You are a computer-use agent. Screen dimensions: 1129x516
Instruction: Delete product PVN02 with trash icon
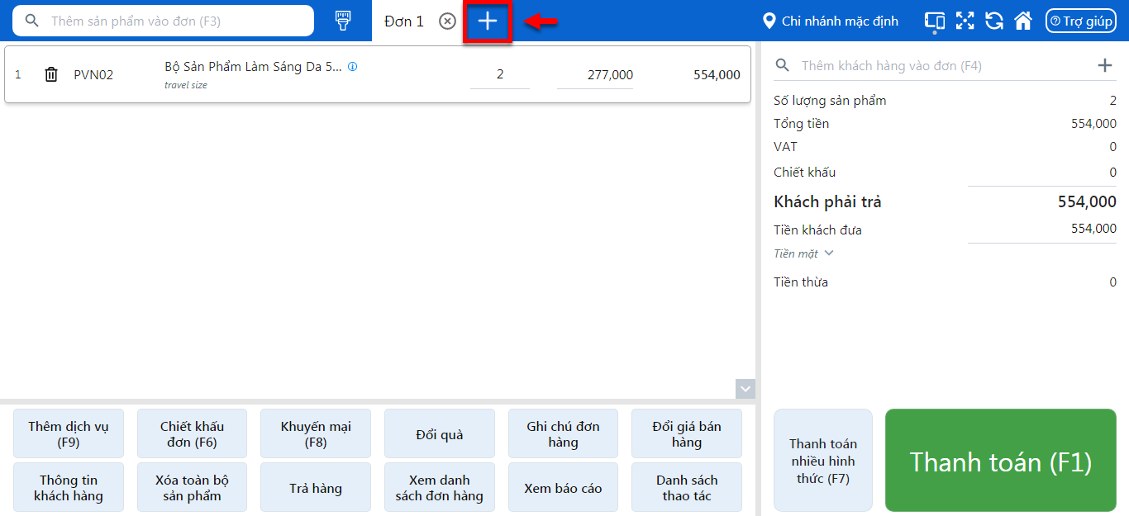pyautogui.click(x=51, y=75)
